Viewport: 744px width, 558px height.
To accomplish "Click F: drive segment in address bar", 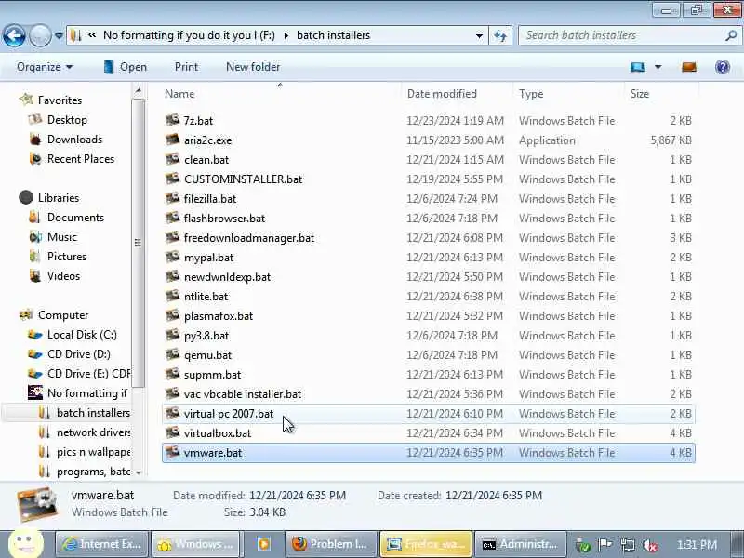I will (x=189, y=35).
